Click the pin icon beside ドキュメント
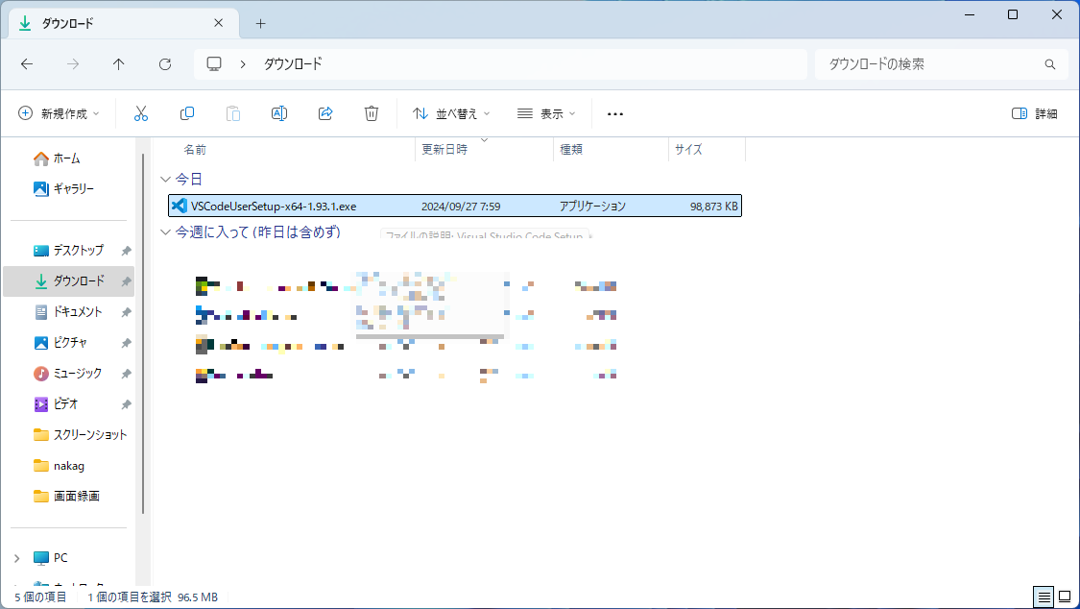The width and height of the screenshot is (1080, 609). tap(126, 313)
